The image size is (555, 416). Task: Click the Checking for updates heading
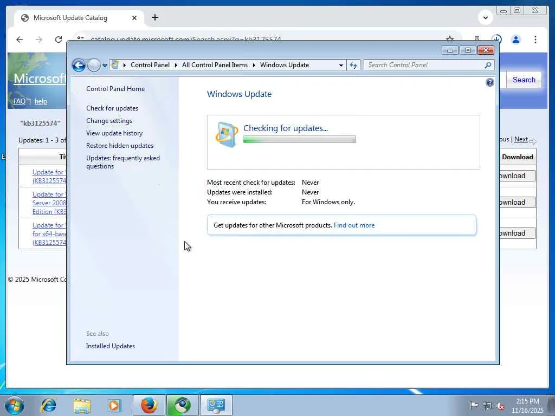286,128
